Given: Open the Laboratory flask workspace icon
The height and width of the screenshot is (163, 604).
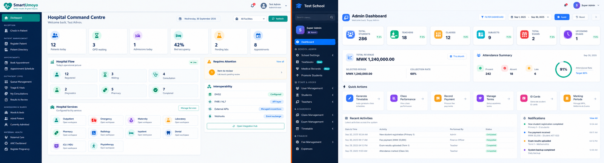Looking at the screenshot, I should tap(168, 120).
